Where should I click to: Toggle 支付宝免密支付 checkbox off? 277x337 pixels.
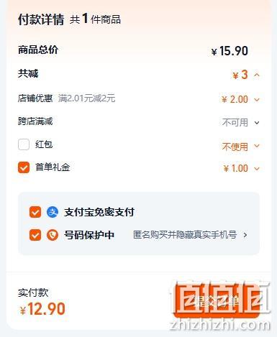tap(35, 212)
